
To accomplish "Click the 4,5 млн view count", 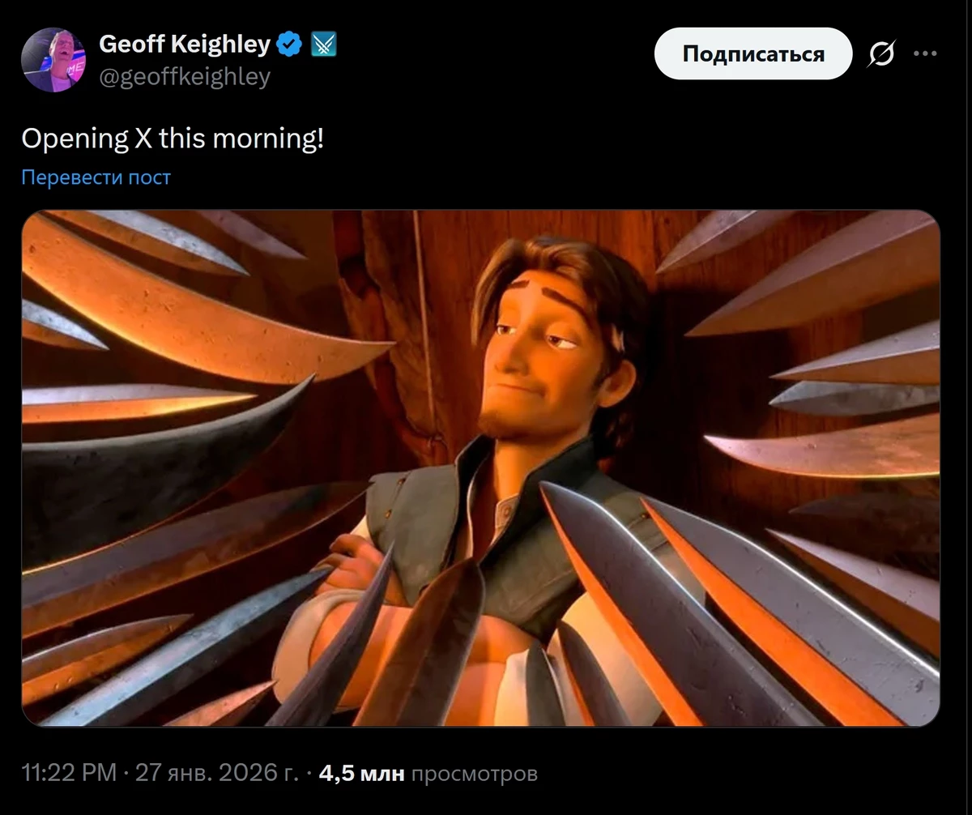I will (x=361, y=773).
